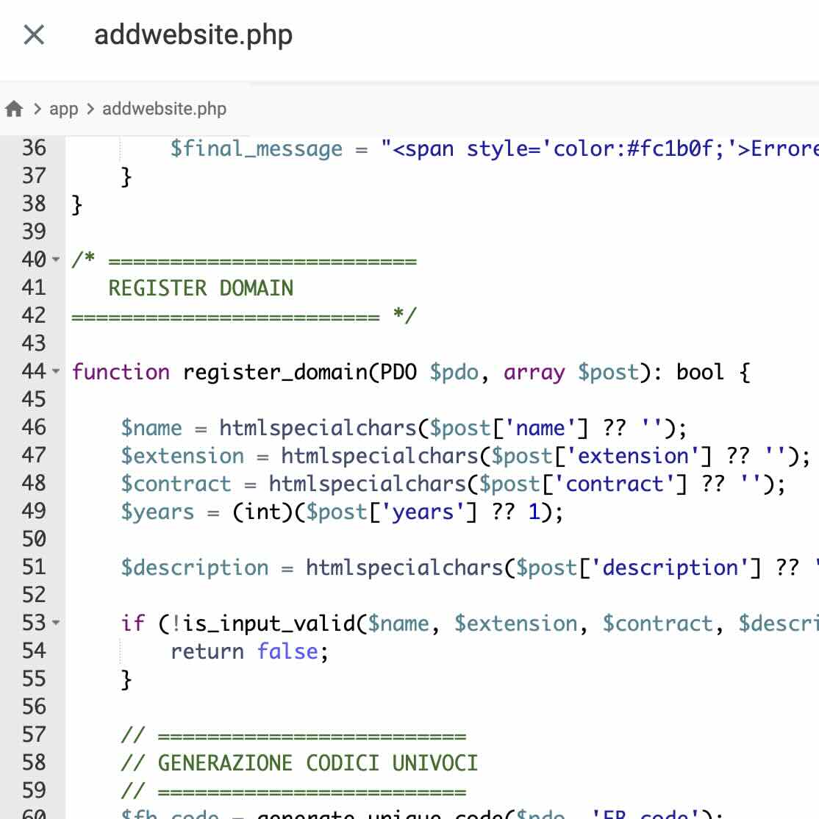Select addwebsite.php breadcrumb item
819x819 pixels.
coord(165,109)
